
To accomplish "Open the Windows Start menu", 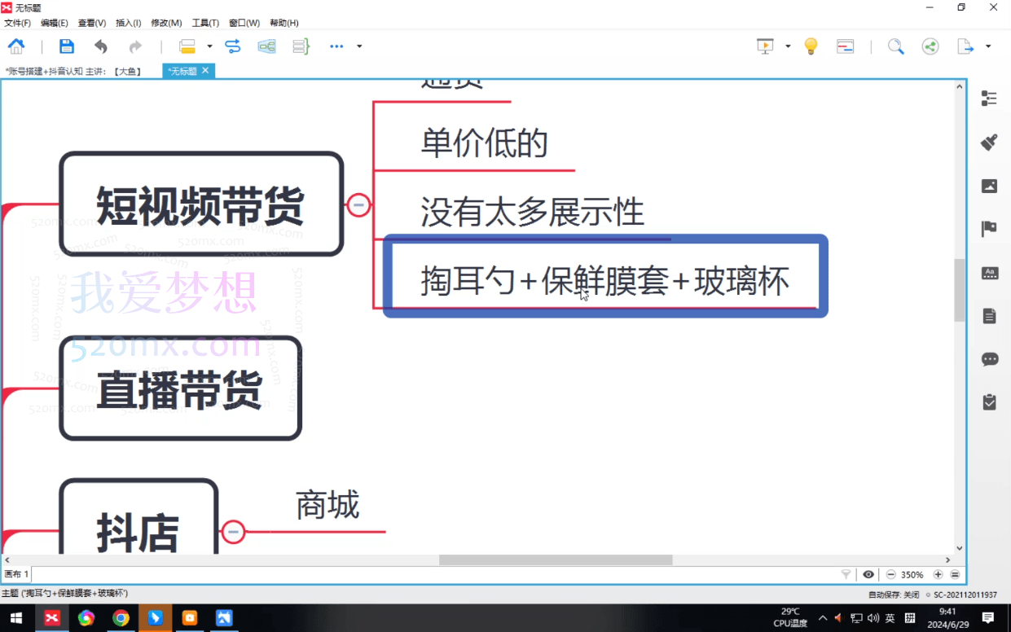I will (x=16, y=618).
